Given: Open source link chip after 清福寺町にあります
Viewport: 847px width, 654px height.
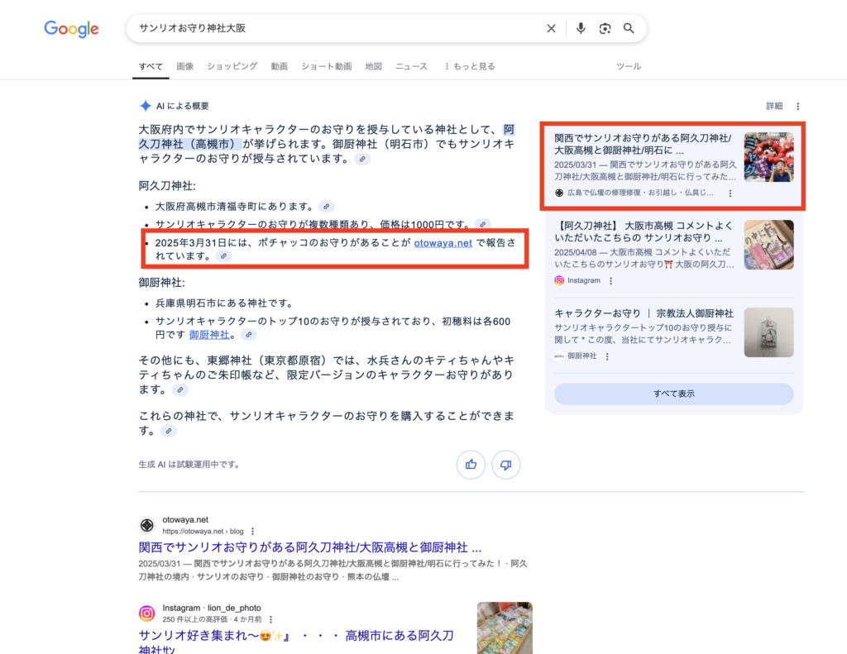Looking at the screenshot, I should click(326, 207).
